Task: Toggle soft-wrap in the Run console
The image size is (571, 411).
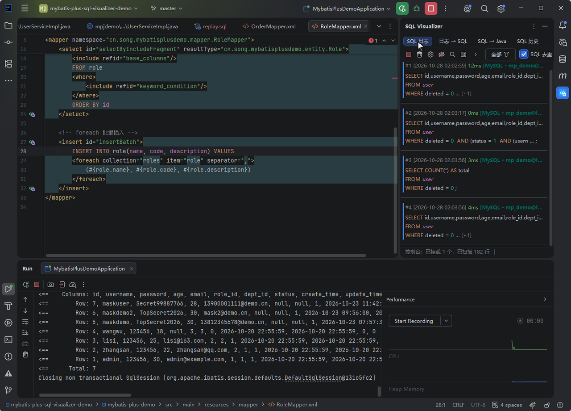Action: tap(25, 322)
